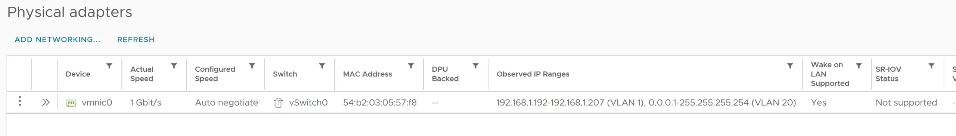956x136 pixels.
Task: Refresh the physical adapters list
Action: click(136, 39)
